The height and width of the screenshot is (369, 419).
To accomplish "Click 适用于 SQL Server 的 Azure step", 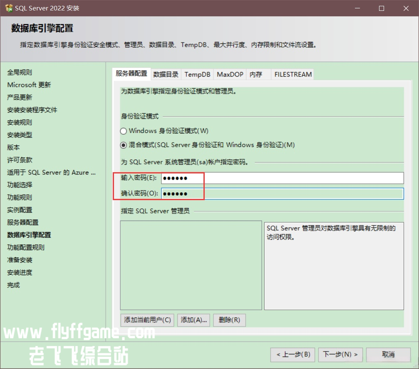I will (51, 173).
